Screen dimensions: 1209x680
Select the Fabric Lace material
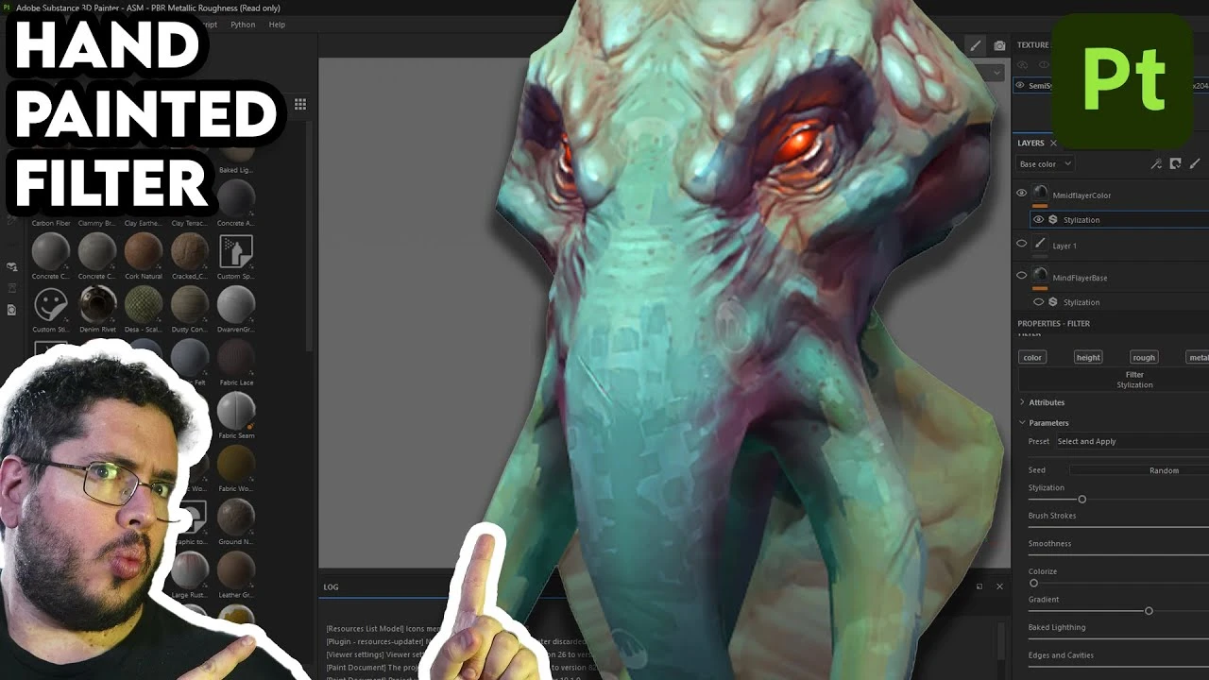[x=235, y=357]
